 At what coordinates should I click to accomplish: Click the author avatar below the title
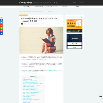tap(22, 24)
